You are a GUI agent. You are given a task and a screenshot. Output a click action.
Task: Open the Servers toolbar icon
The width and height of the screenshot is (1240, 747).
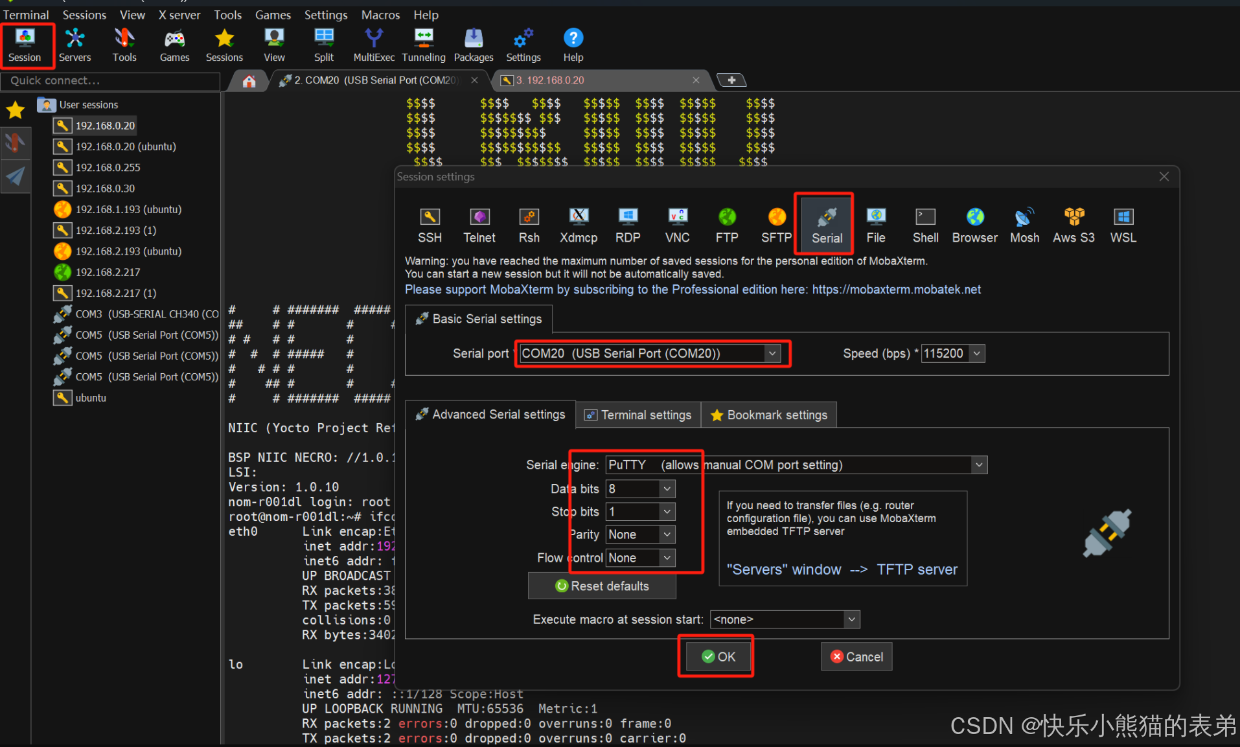[75, 45]
